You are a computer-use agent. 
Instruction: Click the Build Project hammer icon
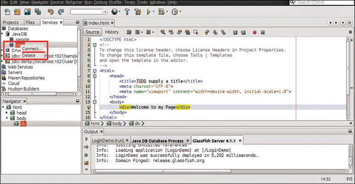(x=127, y=11)
